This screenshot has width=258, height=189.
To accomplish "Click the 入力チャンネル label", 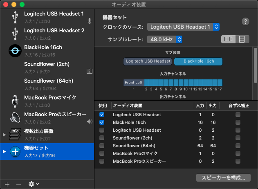I will pyautogui.click(x=173, y=74).
